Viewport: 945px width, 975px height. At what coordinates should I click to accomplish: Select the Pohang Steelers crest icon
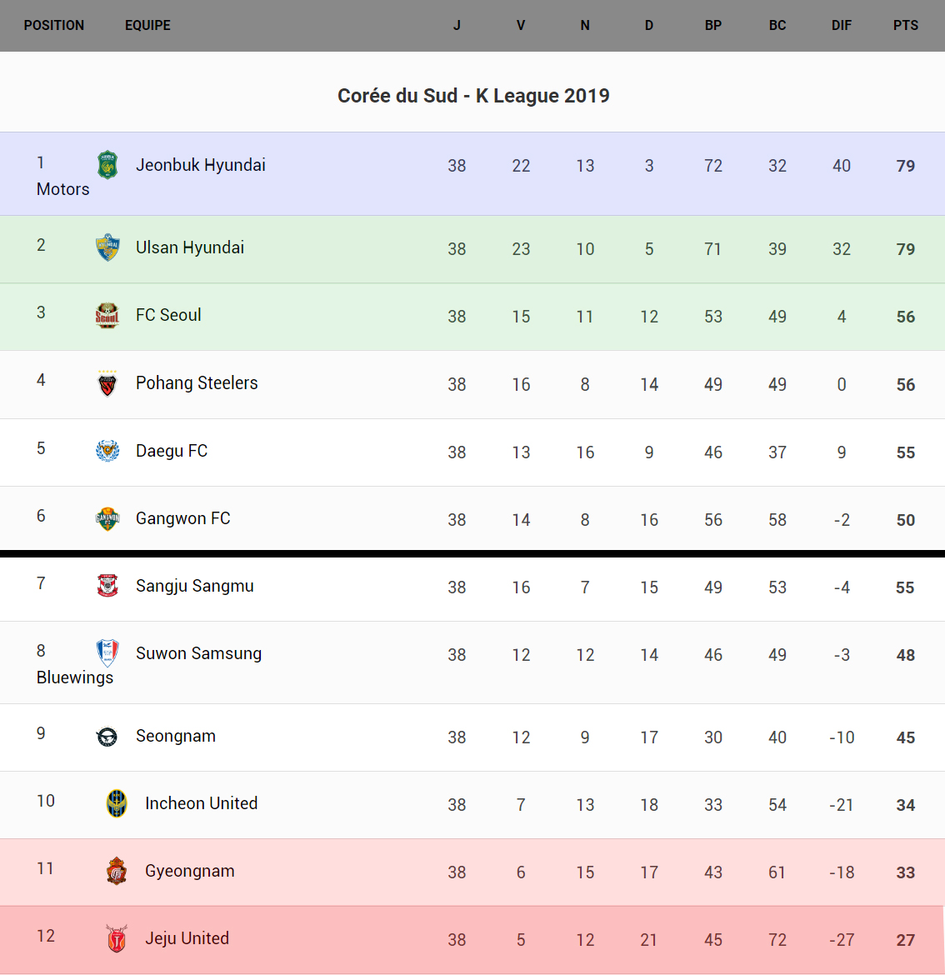click(107, 383)
